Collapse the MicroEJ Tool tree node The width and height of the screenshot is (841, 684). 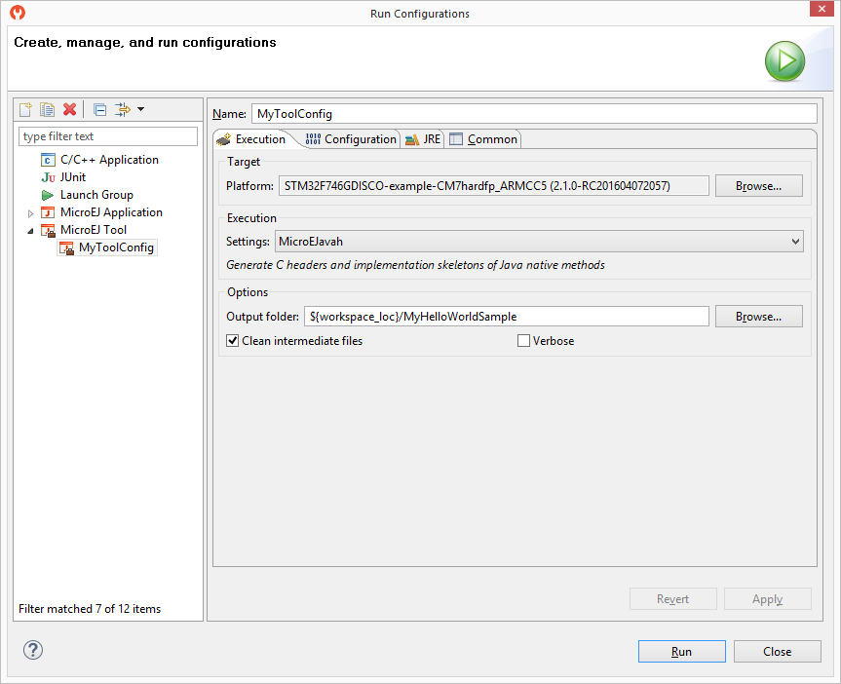[x=30, y=231]
